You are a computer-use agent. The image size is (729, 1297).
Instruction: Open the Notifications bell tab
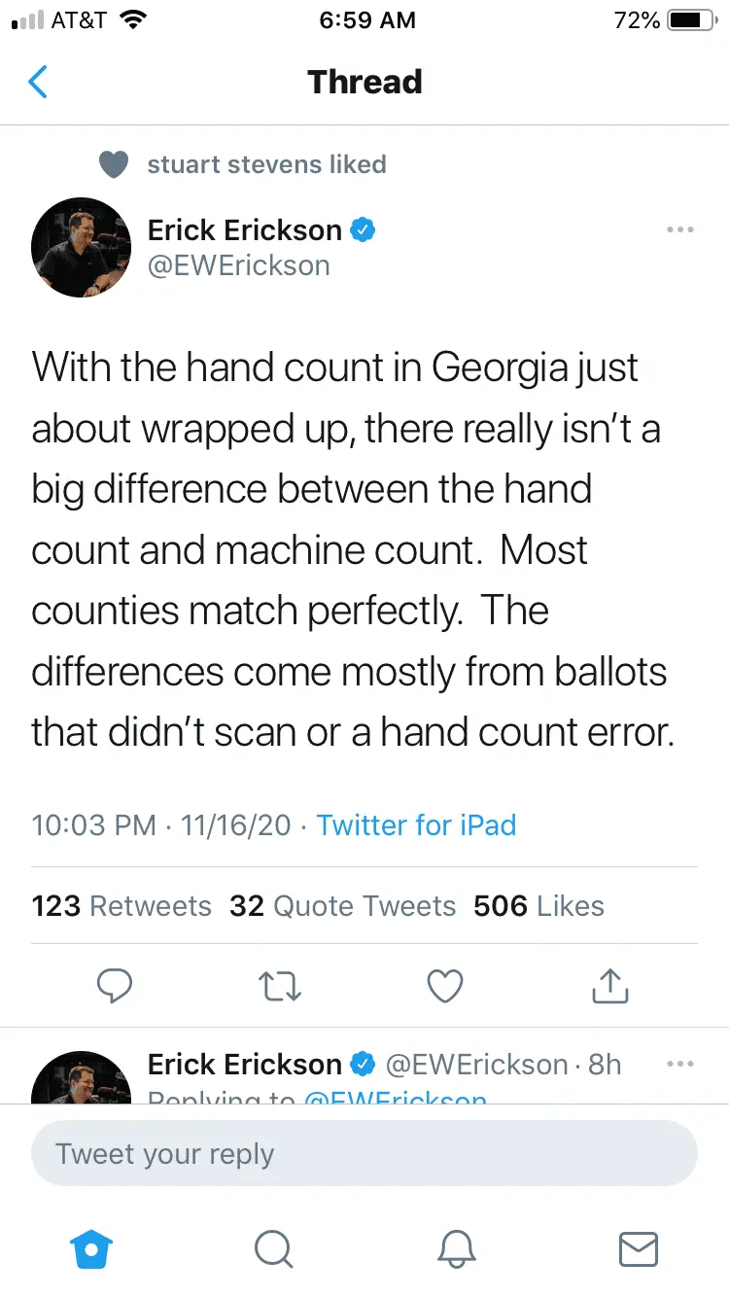[x=457, y=1248]
